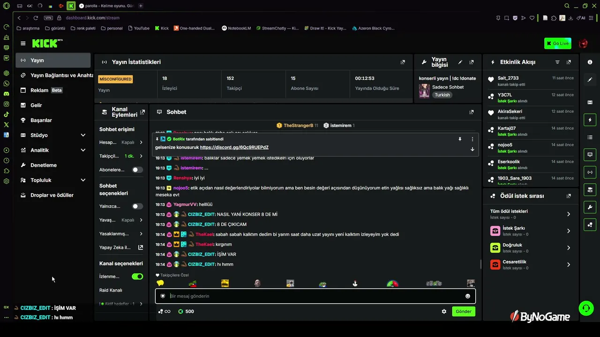Toggle the Yalnızca chat option switch
This screenshot has width=600, height=337.
coord(137,206)
